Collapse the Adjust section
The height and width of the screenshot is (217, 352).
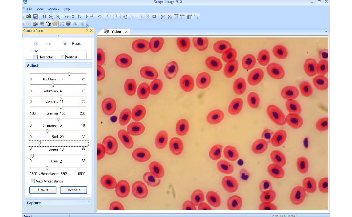tap(89, 65)
